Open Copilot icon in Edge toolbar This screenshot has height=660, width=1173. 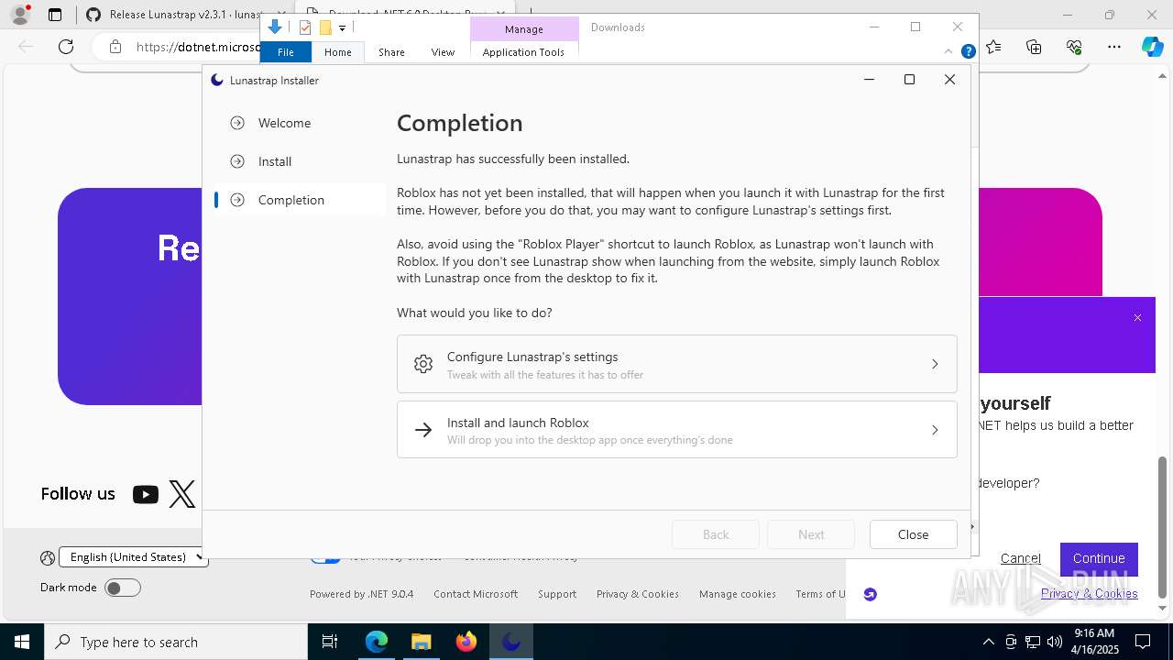click(1152, 47)
